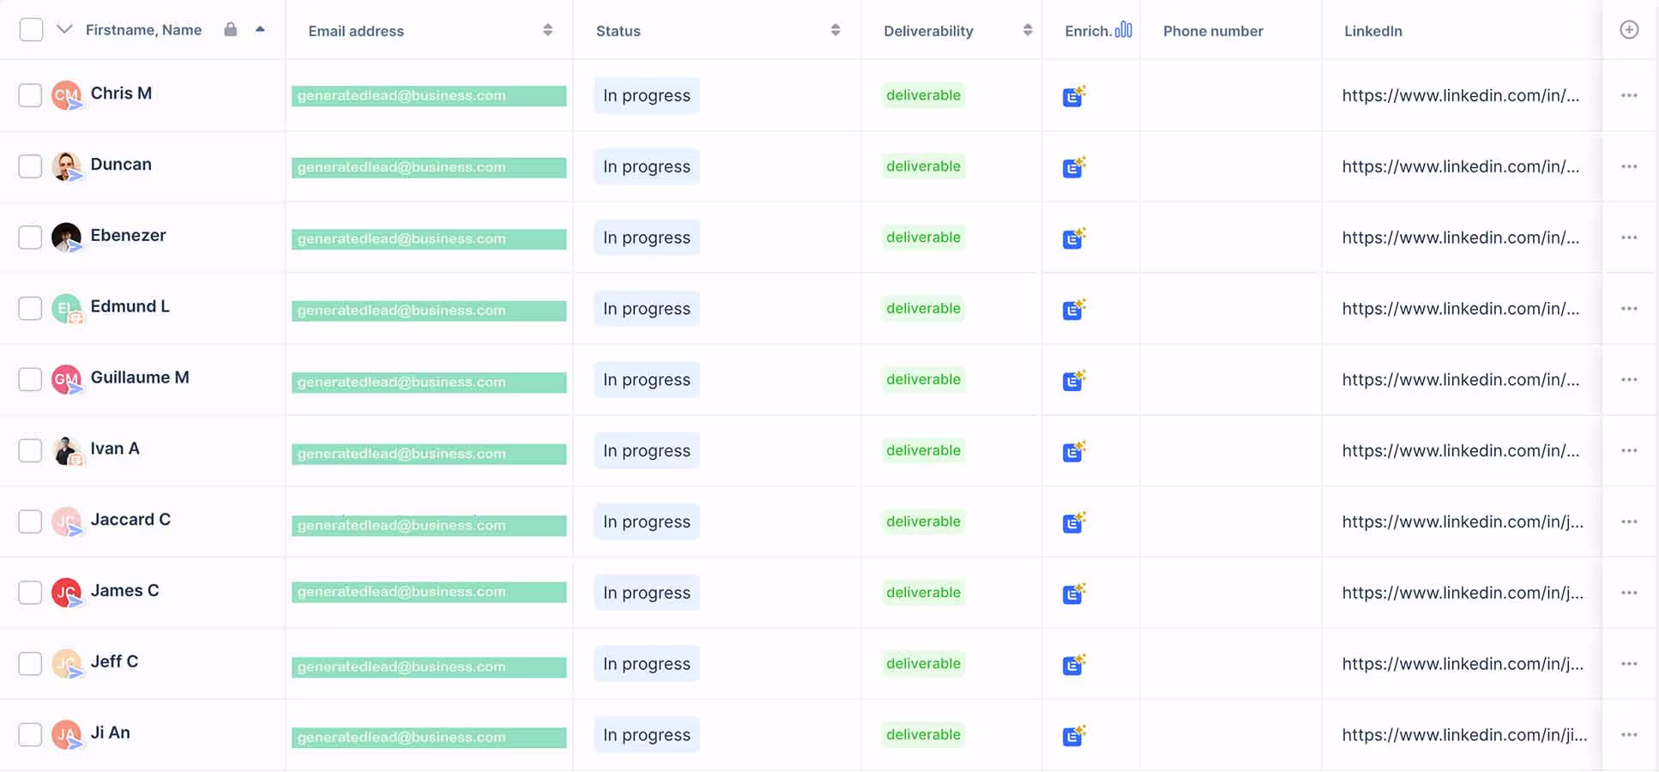Click the add column plus icon

[1628, 30]
